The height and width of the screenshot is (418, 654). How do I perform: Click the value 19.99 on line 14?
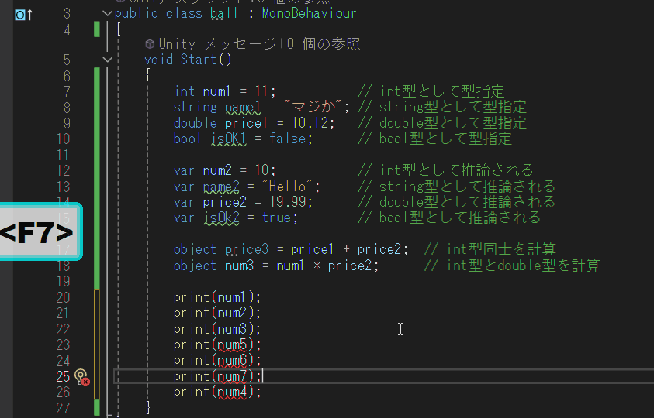click(x=288, y=202)
